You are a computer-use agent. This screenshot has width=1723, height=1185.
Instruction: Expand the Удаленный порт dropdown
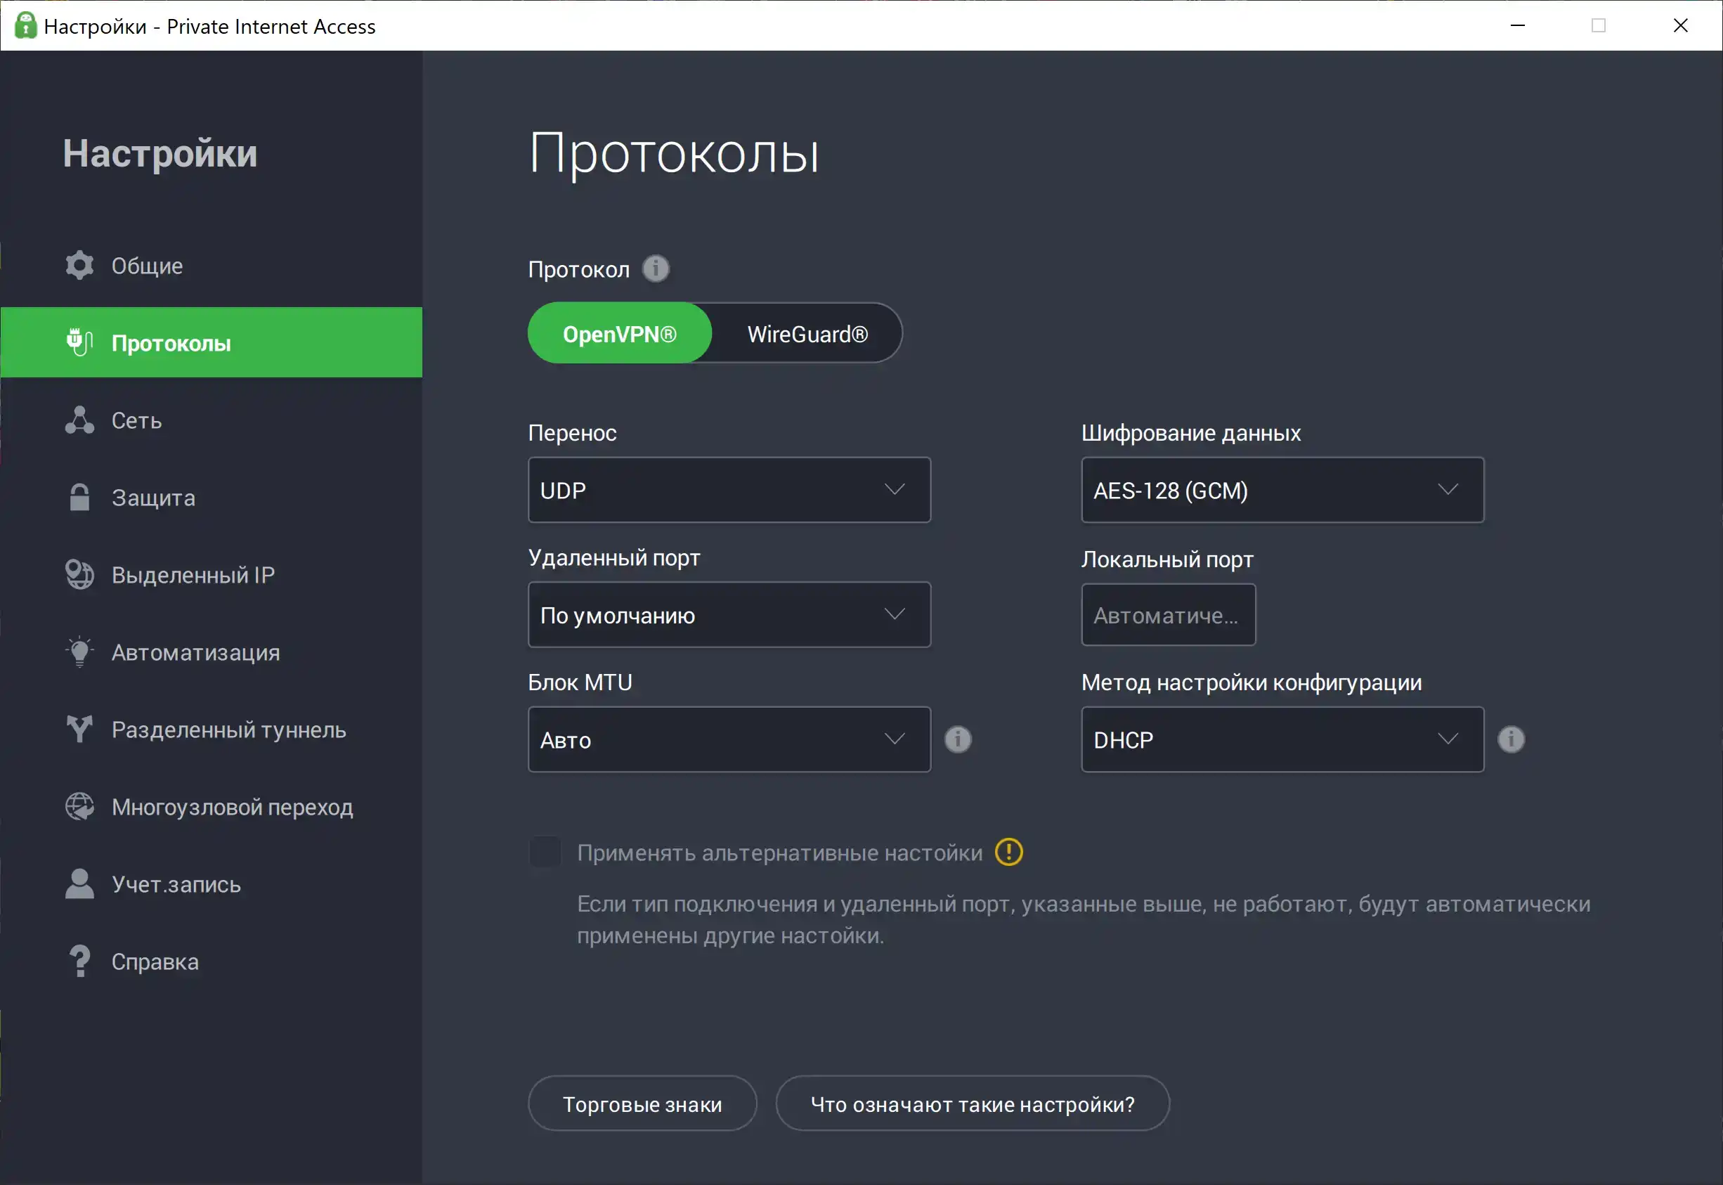click(729, 615)
